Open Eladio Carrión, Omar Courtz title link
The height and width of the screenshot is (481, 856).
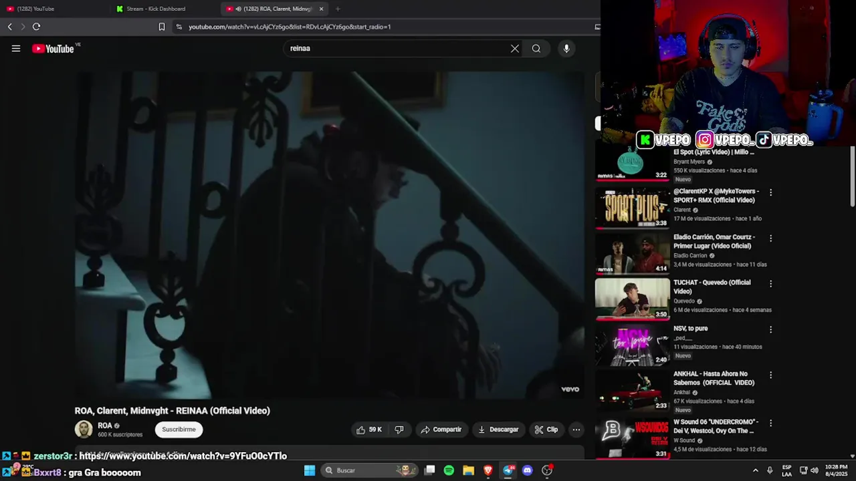(714, 241)
